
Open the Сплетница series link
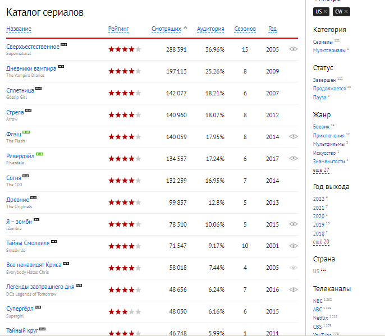(x=20, y=90)
